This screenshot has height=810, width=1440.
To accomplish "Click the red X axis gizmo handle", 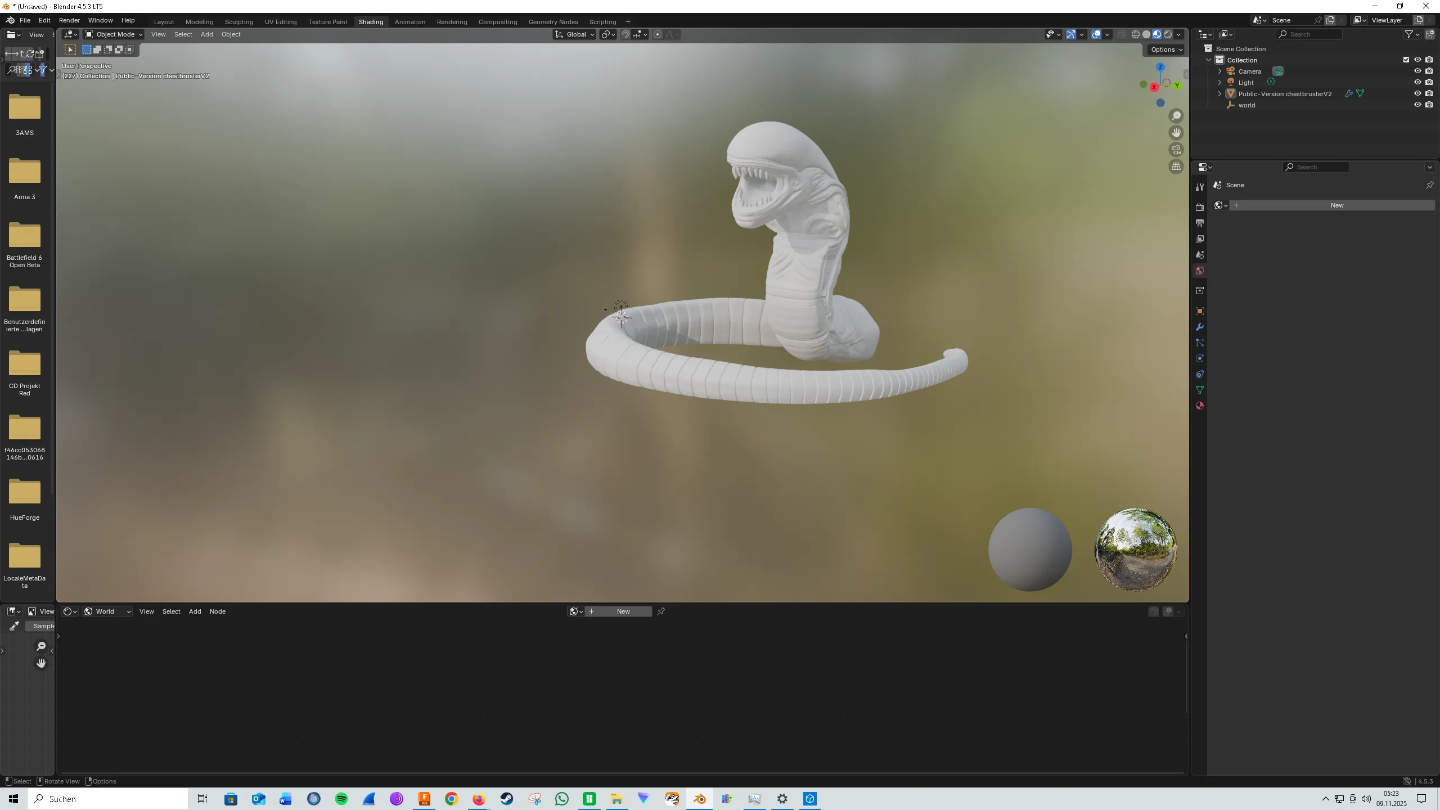I will pos(1154,87).
